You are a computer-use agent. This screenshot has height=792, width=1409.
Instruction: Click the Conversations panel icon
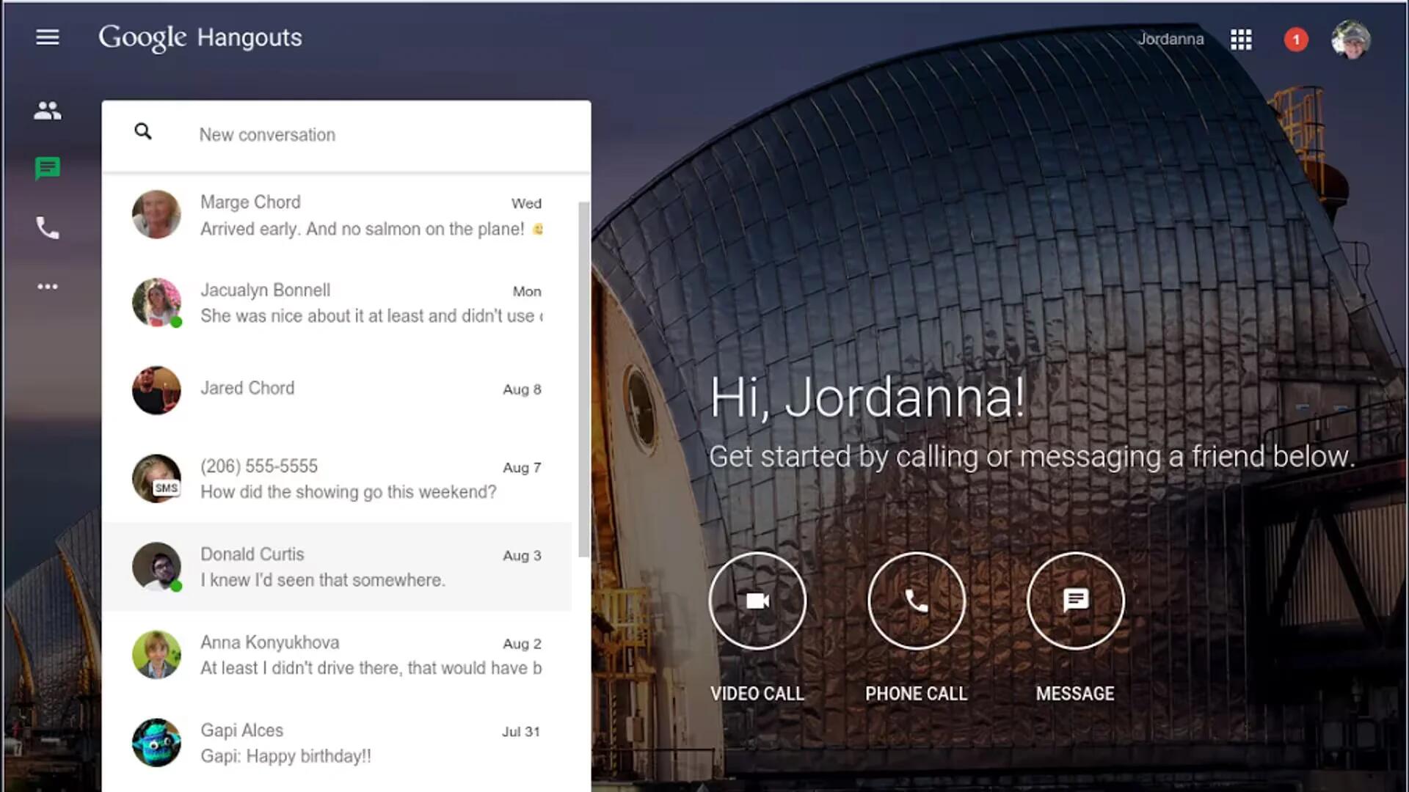(48, 168)
